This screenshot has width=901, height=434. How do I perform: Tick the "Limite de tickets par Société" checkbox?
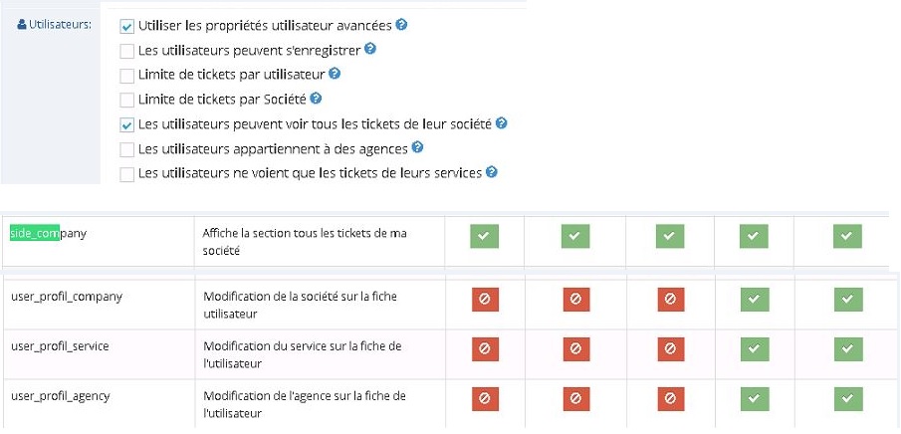(126, 100)
